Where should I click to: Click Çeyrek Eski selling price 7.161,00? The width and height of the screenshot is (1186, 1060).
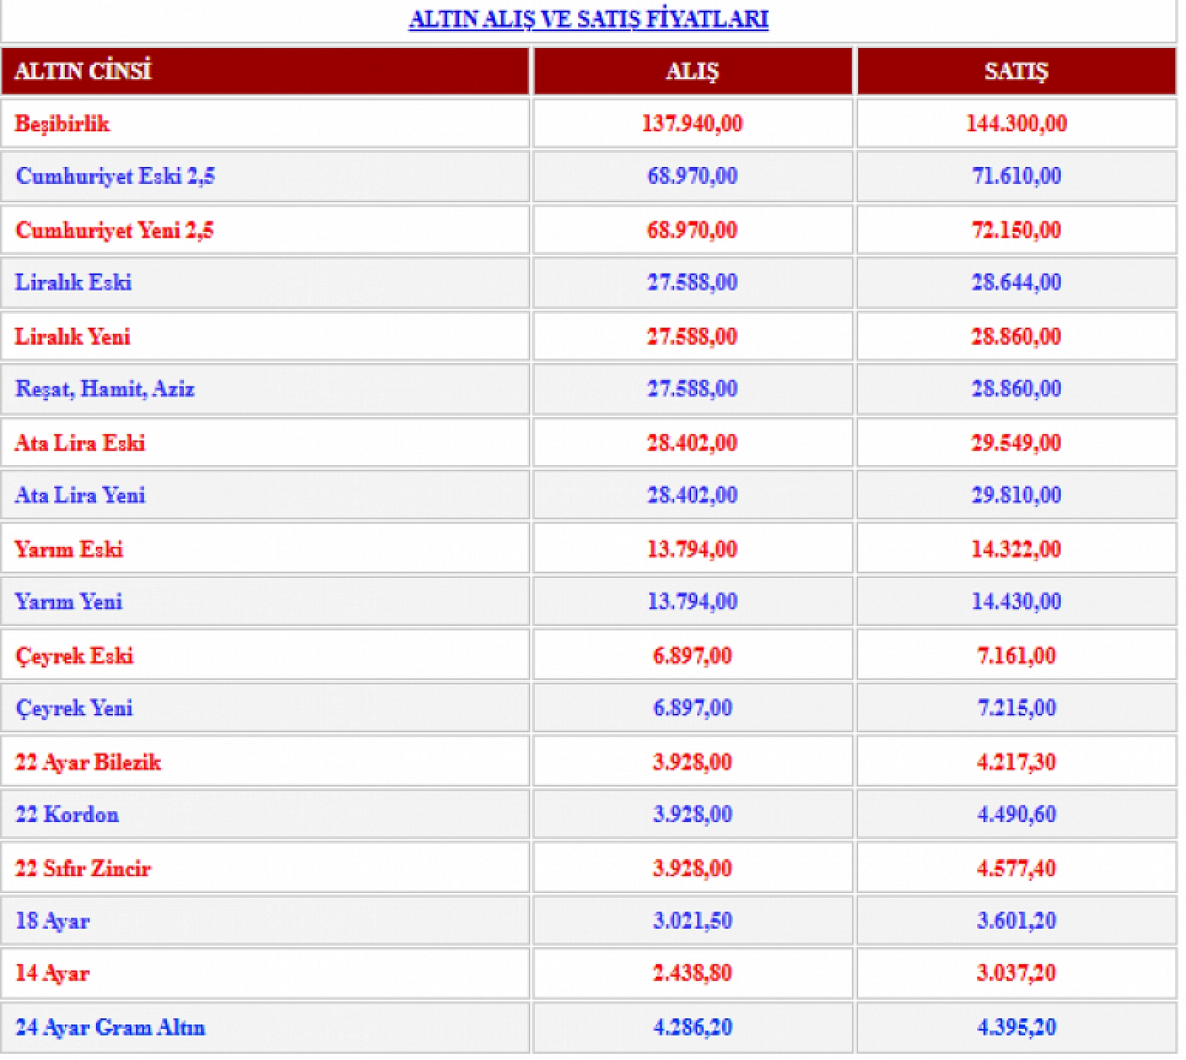tap(1015, 656)
